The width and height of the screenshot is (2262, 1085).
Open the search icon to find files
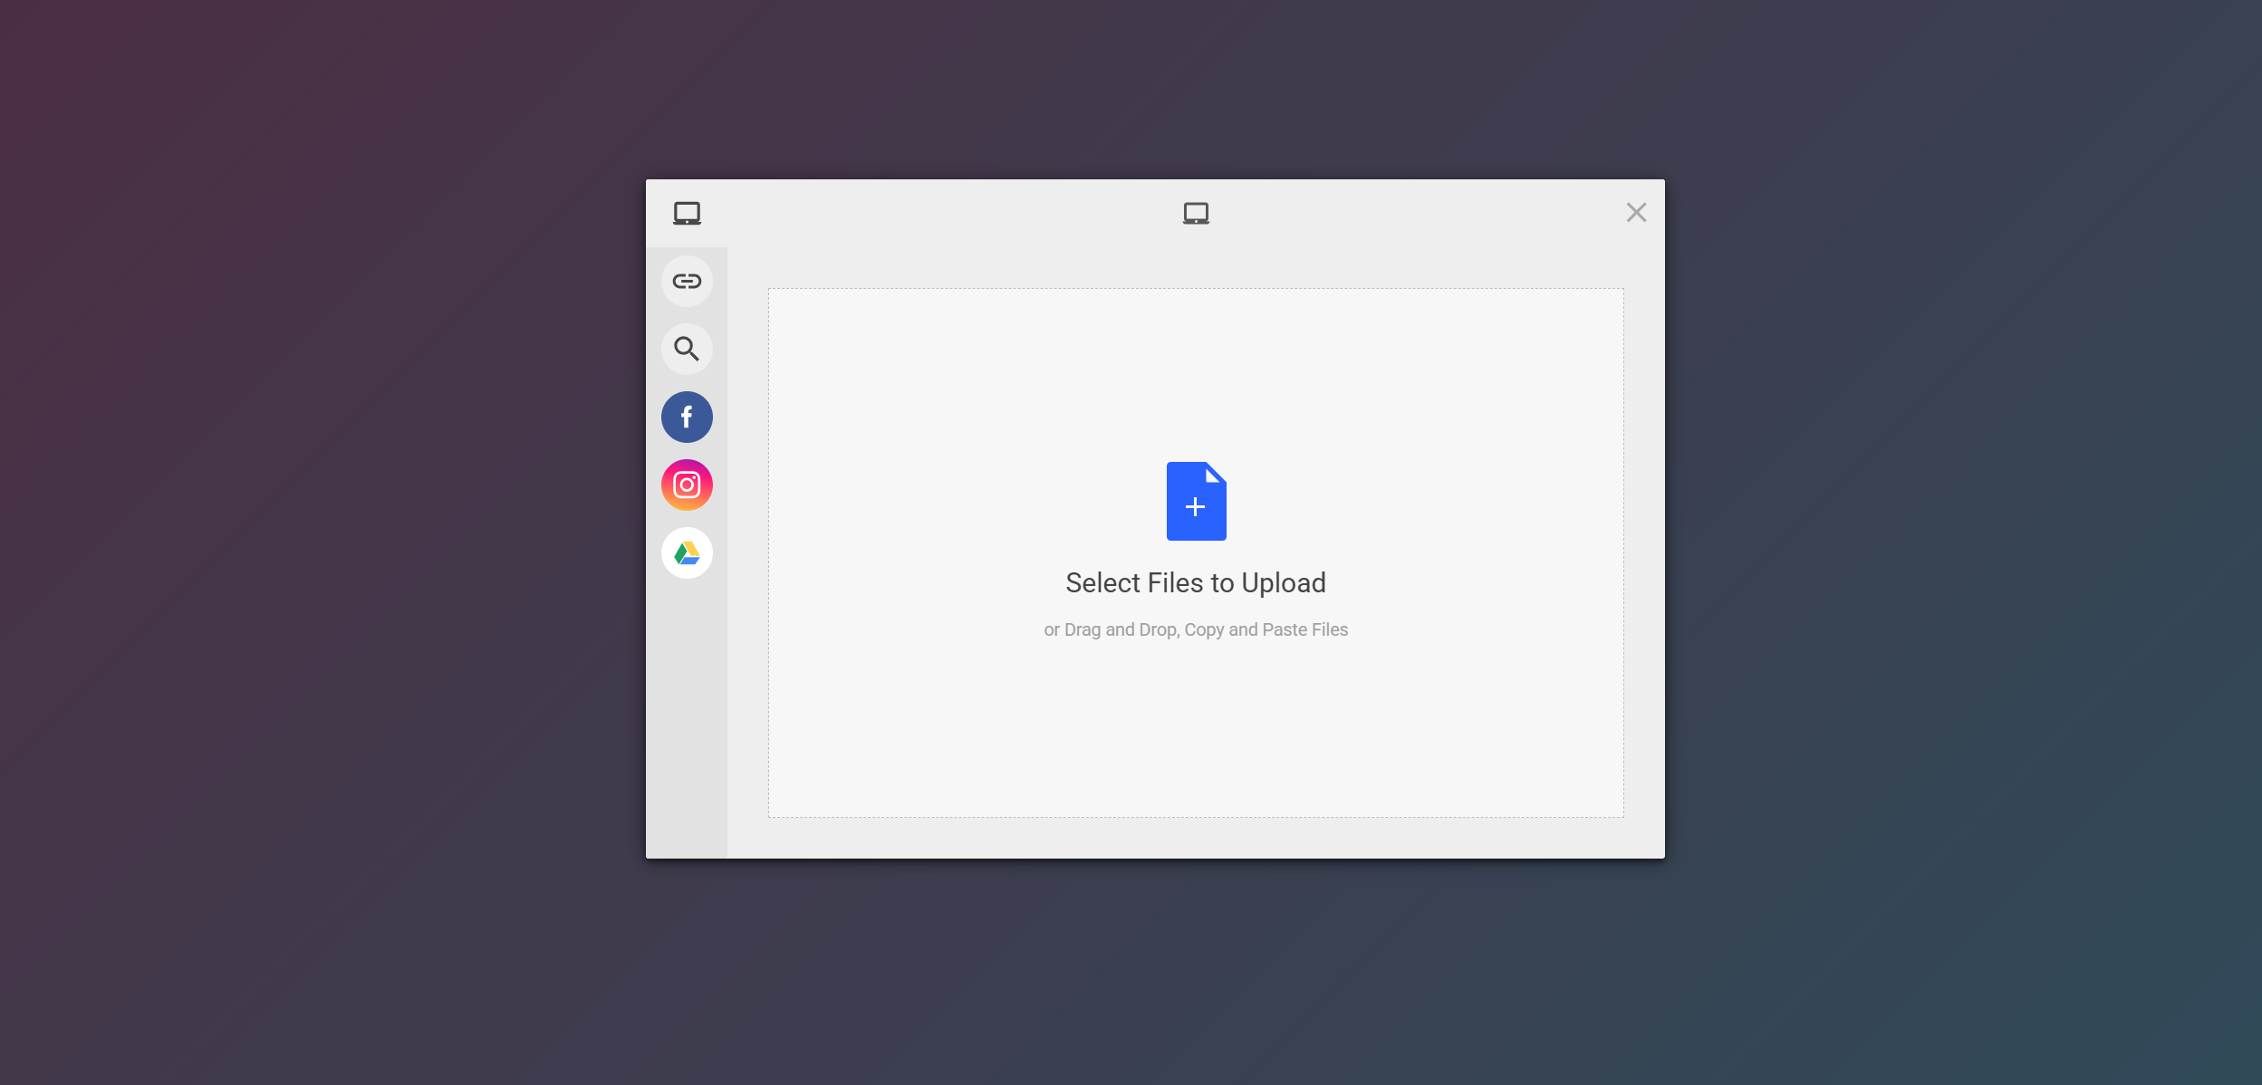(687, 348)
